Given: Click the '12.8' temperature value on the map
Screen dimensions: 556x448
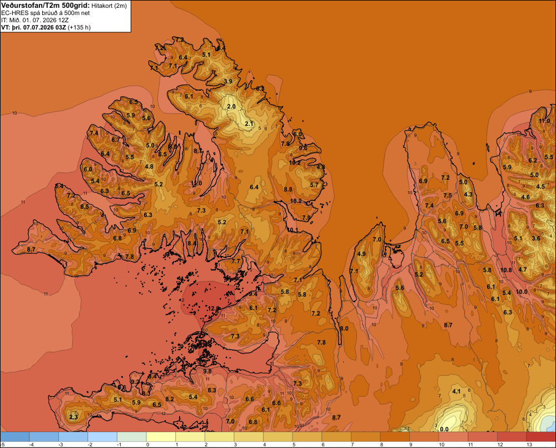Looking at the screenshot, I should click(214, 308).
